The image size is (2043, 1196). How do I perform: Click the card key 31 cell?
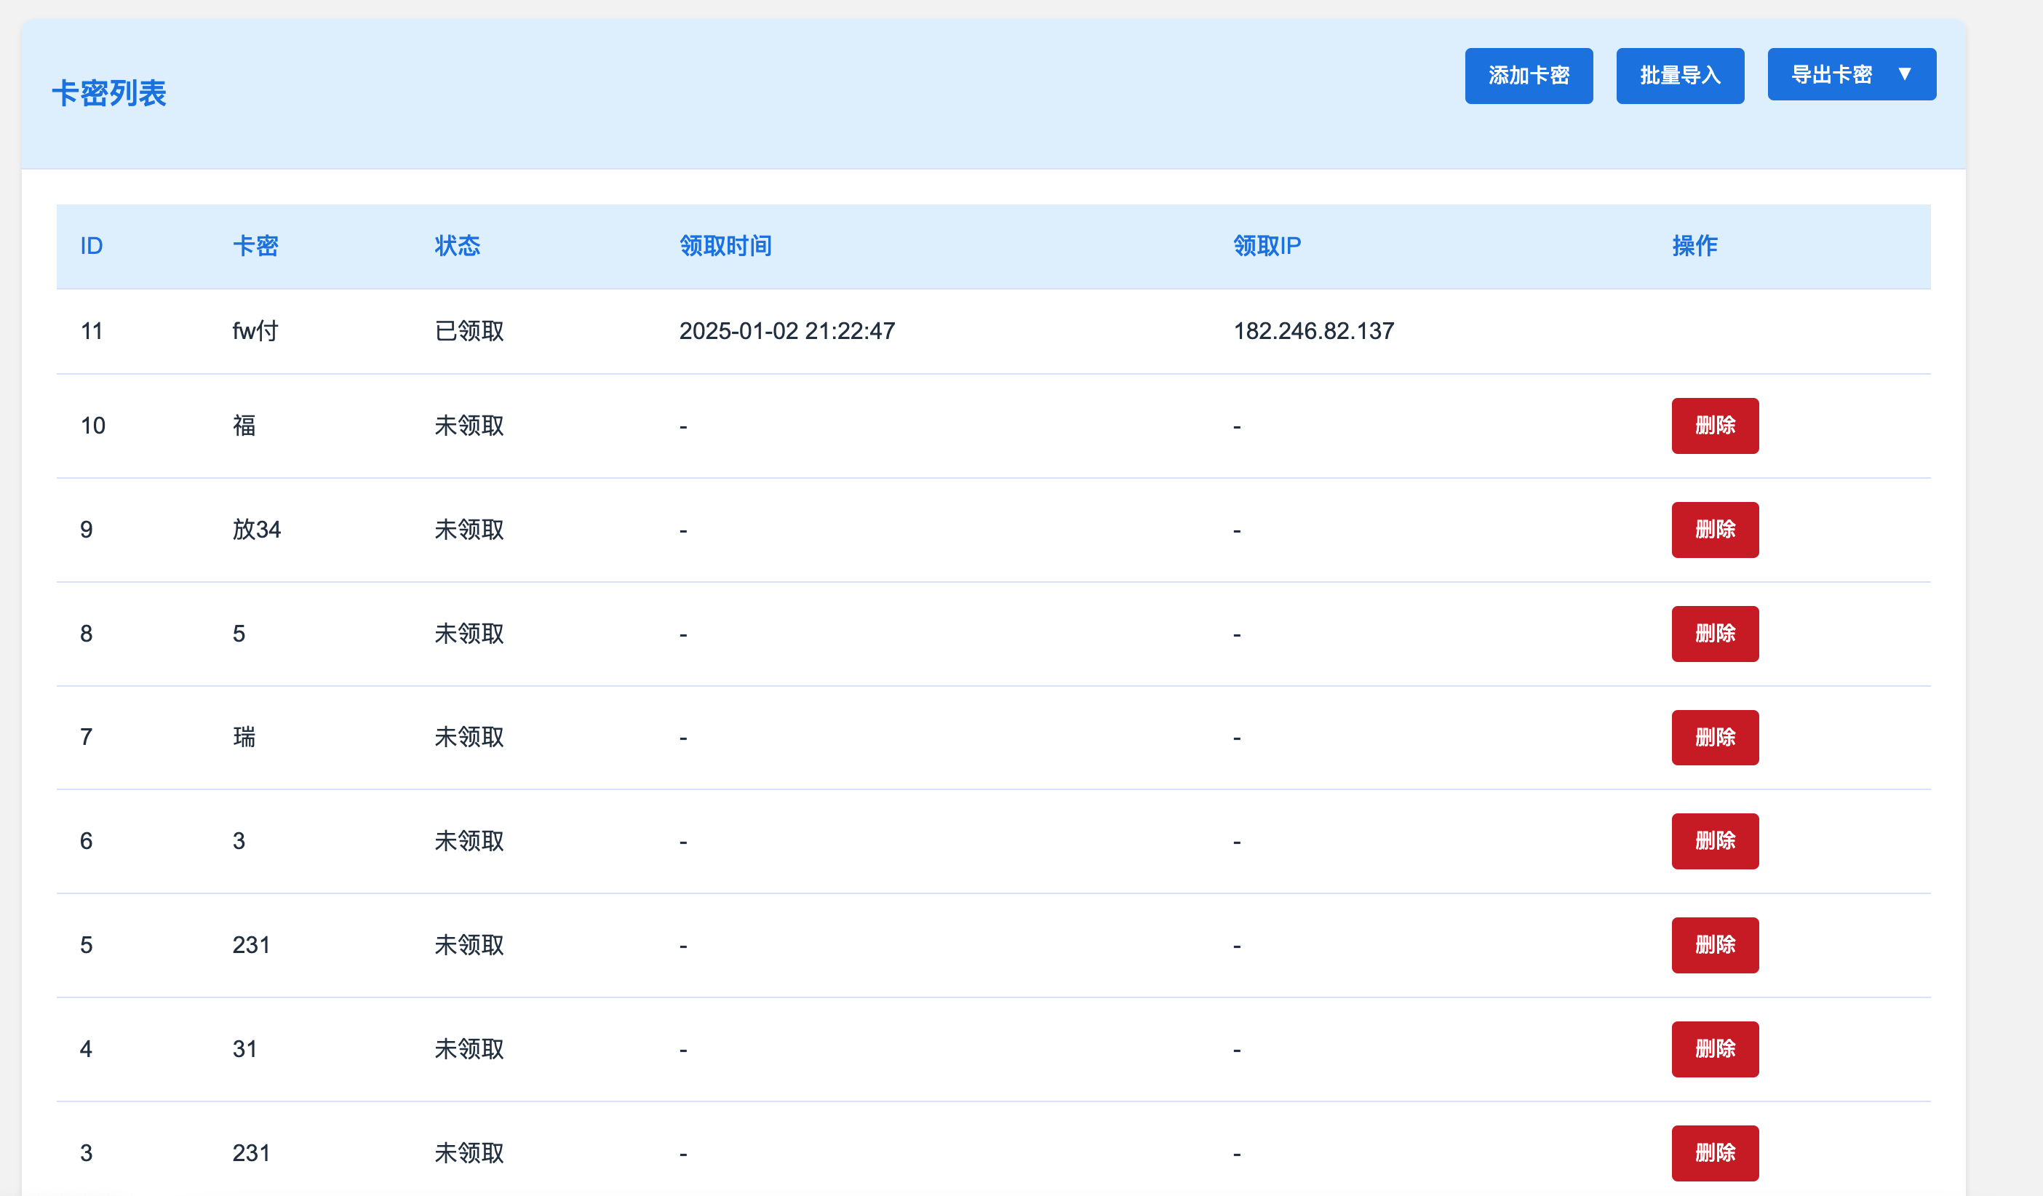[x=245, y=1048]
